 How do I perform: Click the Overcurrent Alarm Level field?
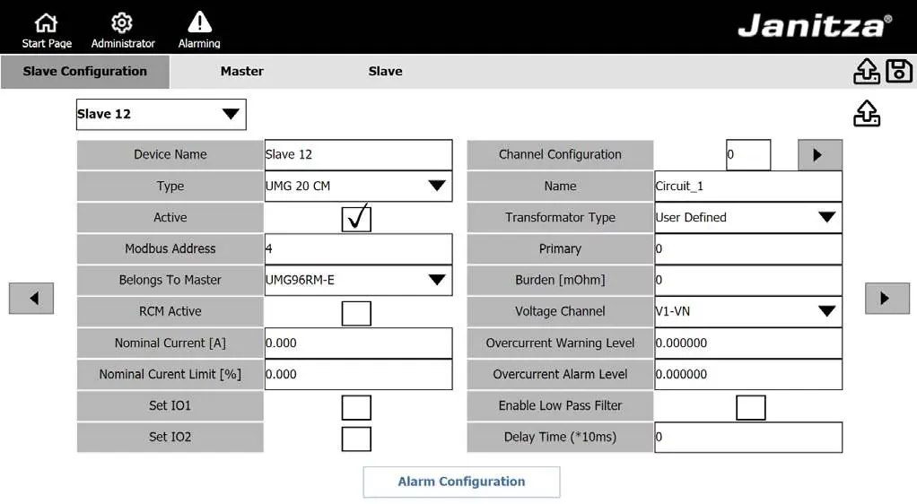[x=748, y=374]
